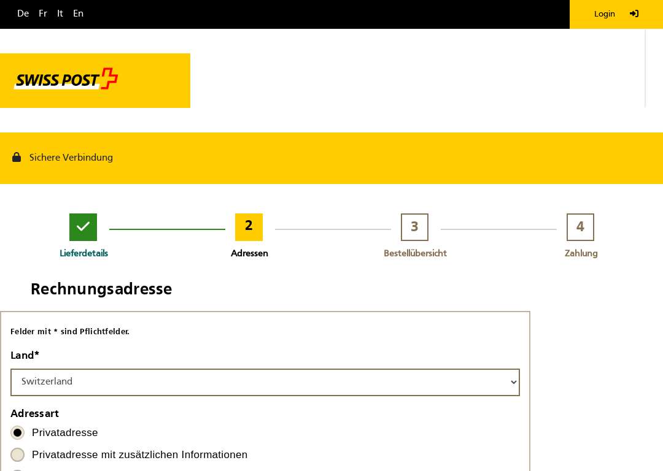The height and width of the screenshot is (471, 663).
Task: Click the Lieferdetails step label
Action: click(x=83, y=253)
